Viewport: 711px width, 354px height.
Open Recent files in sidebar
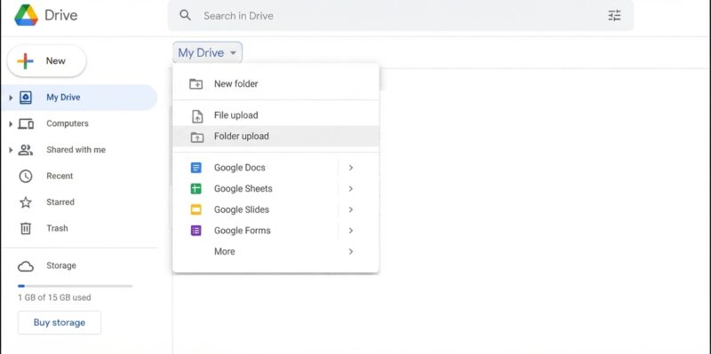pyautogui.click(x=79, y=176)
